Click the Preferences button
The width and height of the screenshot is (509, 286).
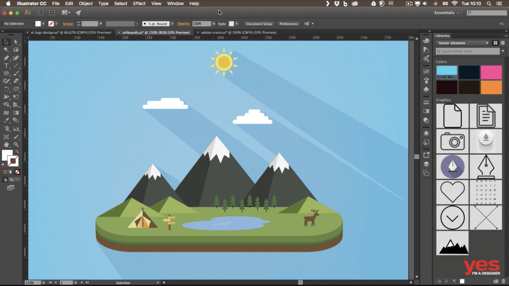click(x=289, y=24)
